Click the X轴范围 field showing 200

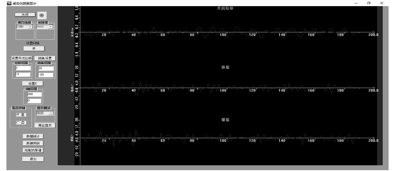(34, 94)
